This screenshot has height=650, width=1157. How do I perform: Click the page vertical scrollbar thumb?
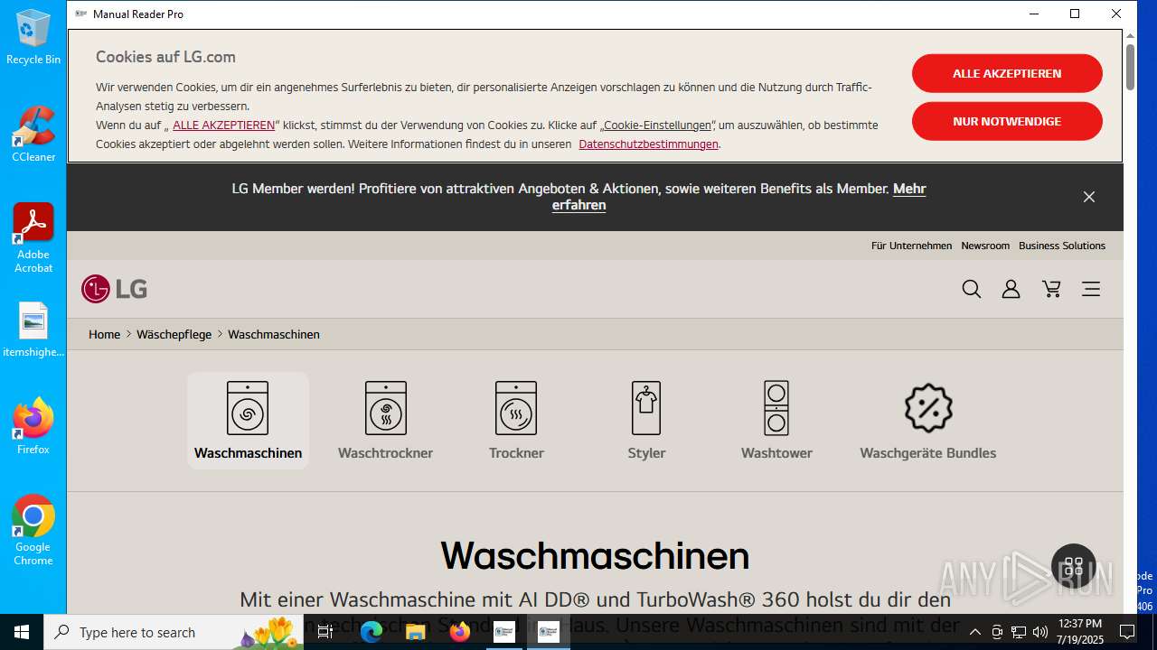[x=1130, y=65]
